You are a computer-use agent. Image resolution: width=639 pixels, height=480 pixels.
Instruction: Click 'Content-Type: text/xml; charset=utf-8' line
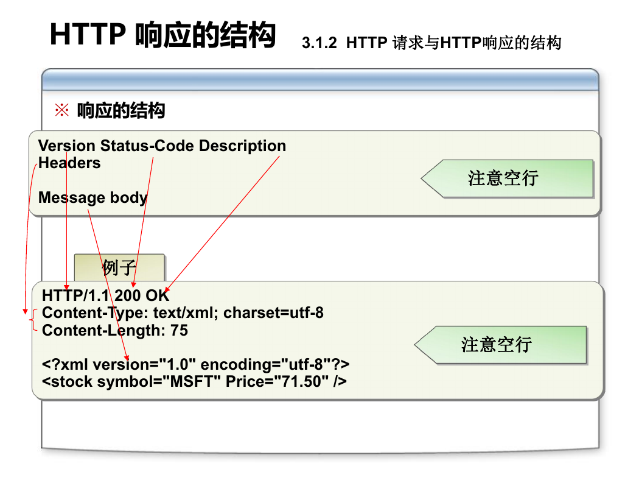(x=183, y=313)
